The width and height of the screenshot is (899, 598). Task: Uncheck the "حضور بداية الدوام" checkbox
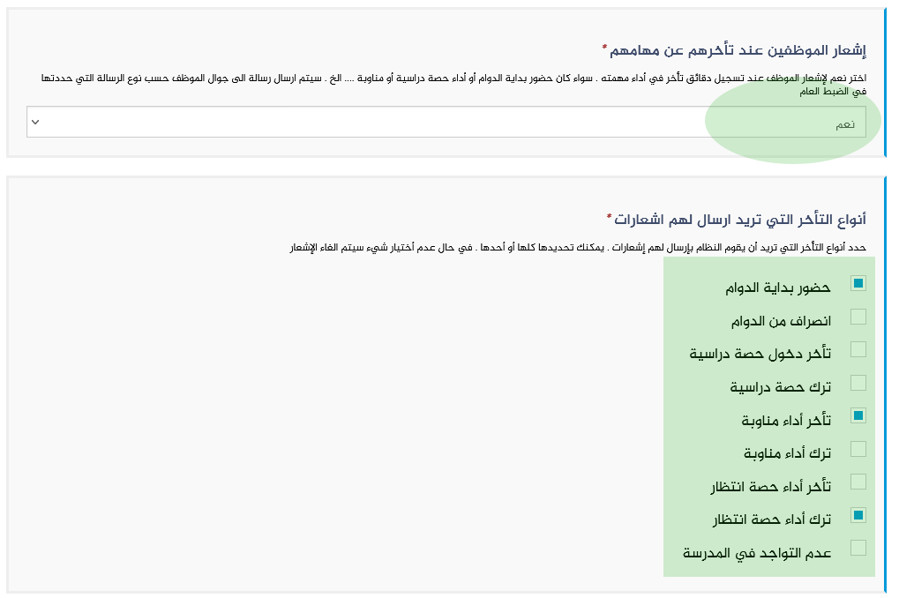pos(858,283)
